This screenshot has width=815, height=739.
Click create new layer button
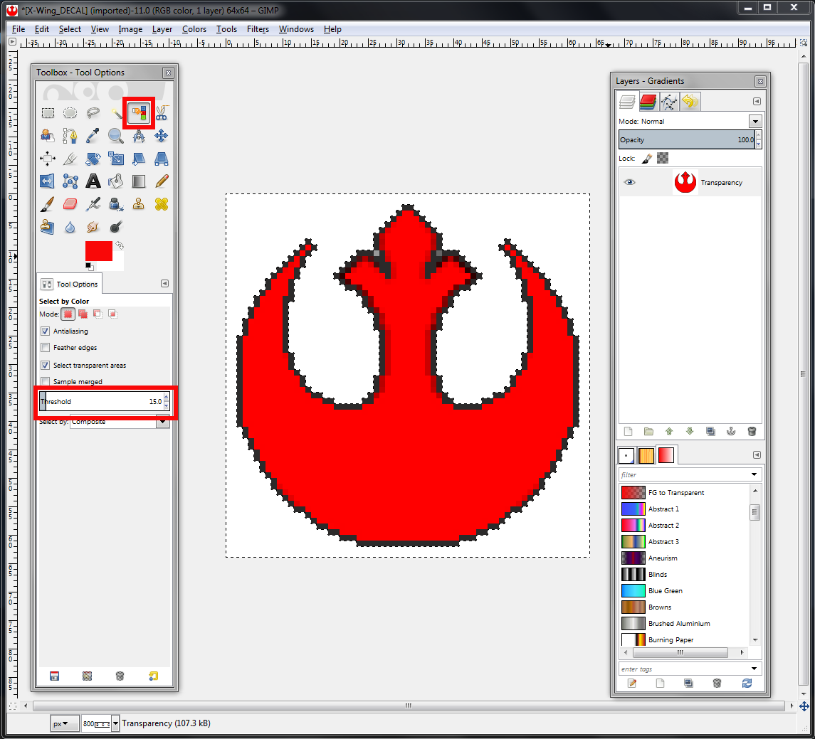point(628,432)
